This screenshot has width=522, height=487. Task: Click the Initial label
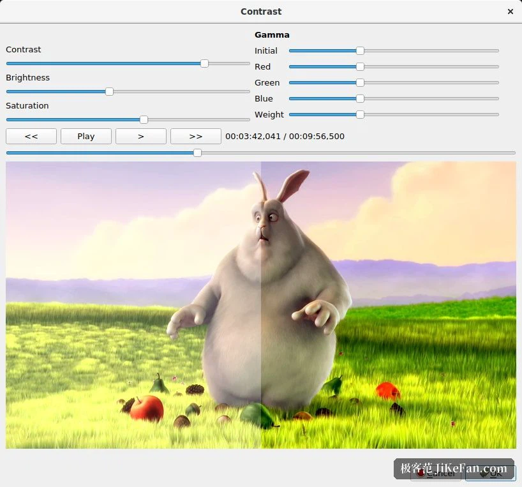click(266, 51)
